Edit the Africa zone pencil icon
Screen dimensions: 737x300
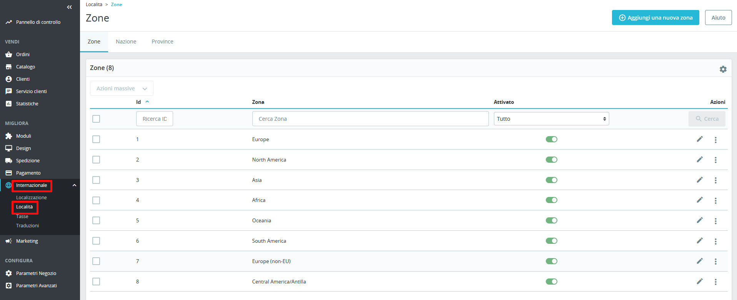700,200
